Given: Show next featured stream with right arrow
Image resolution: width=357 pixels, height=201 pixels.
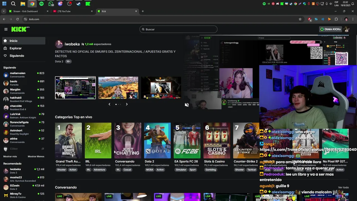Looking at the screenshot, I should [127, 104].
